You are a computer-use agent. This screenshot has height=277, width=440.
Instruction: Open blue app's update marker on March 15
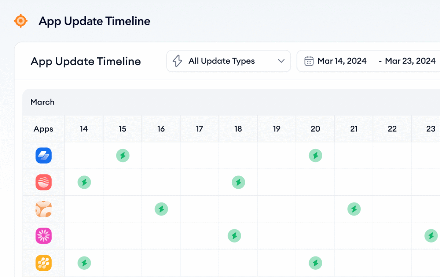tap(123, 156)
